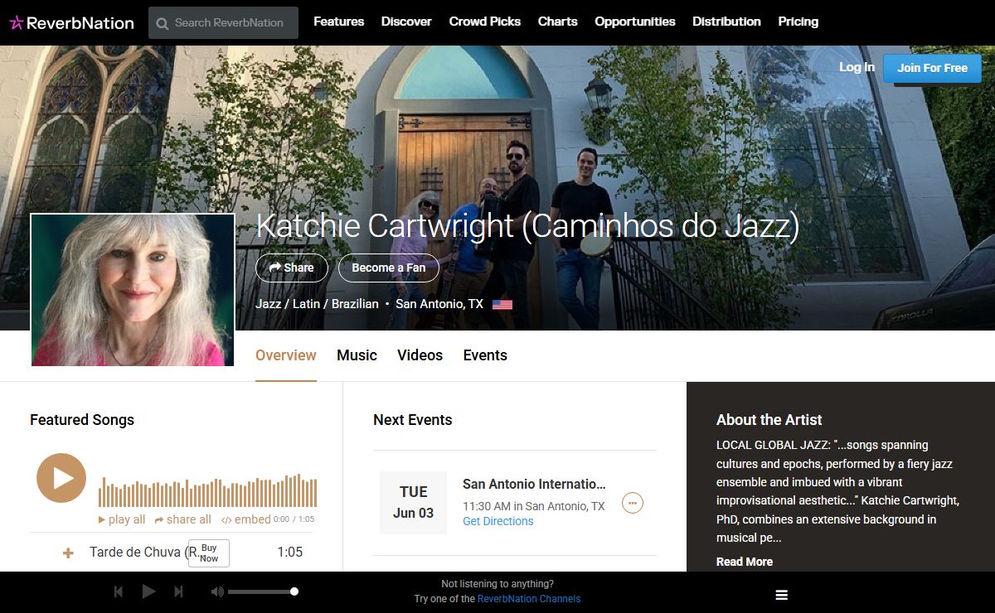Click the artist name heading
995x613 pixels.
527,226
